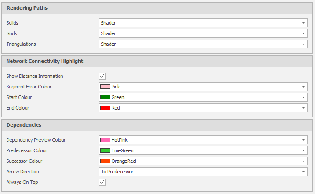Image resolution: width=315 pixels, height=194 pixels.
Task: Expand the Triangulations Shader dropdown arrow
Action: (304, 44)
